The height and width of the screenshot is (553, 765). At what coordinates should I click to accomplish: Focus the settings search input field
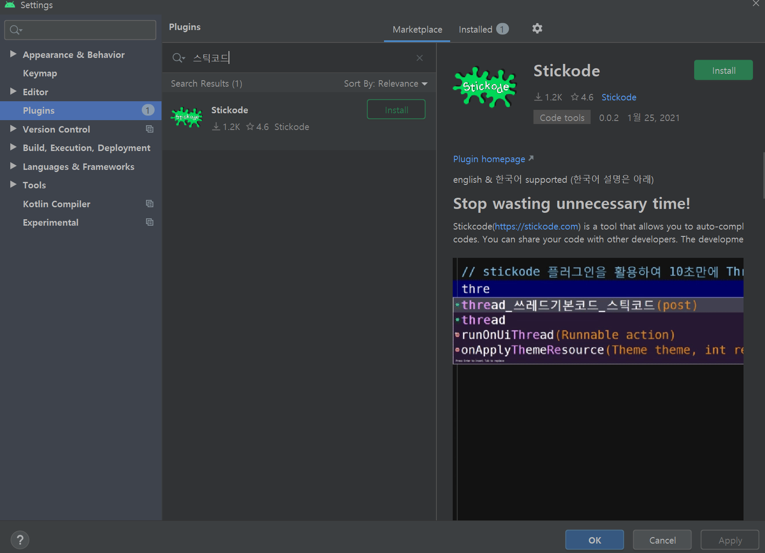[80, 30]
